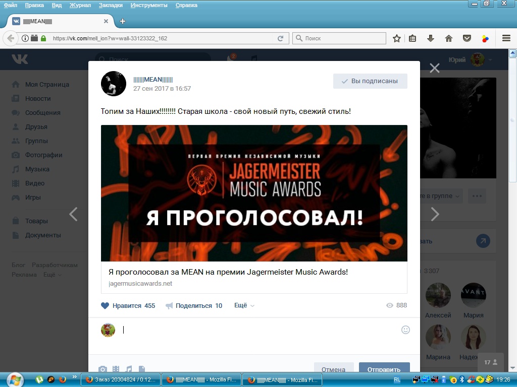Open the Файл menu
The width and height of the screenshot is (517, 387).
[11, 5]
